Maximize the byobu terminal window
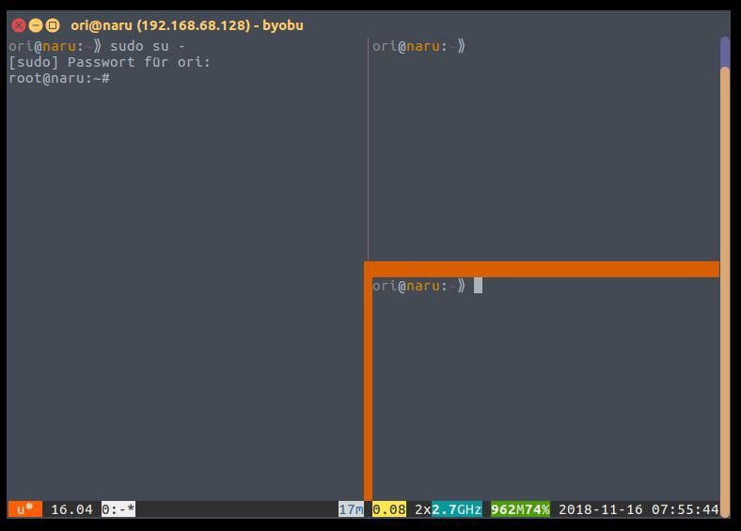The width and height of the screenshot is (741, 531). tap(53, 25)
